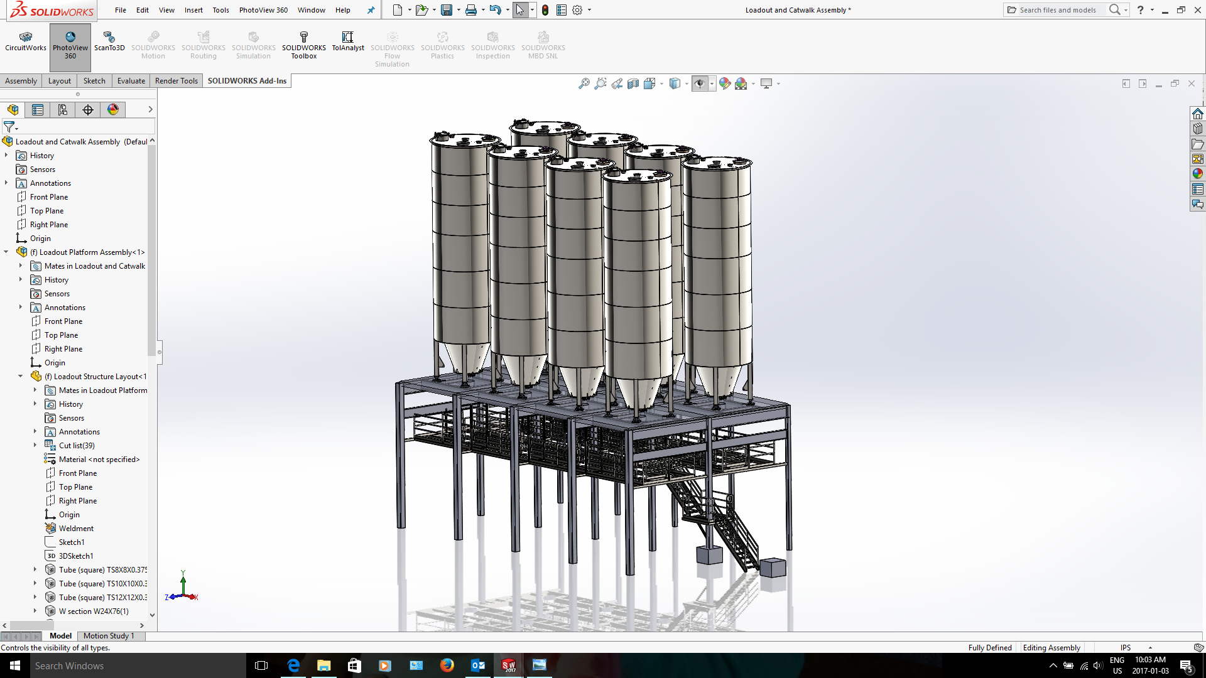This screenshot has width=1206, height=678.
Task: Open the DisplayManager tab icon
Action: click(x=113, y=110)
